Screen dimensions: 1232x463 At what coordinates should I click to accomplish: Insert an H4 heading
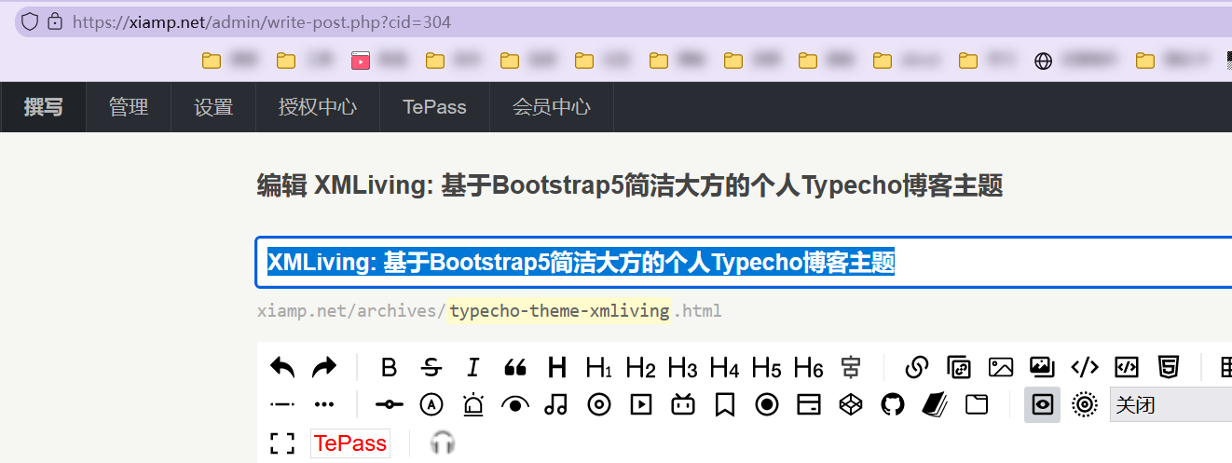(725, 367)
